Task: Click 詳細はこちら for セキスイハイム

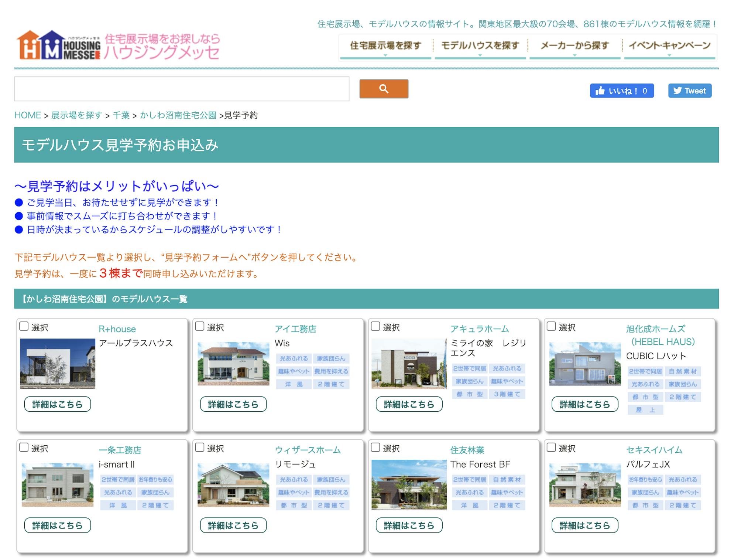Action: [585, 525]
